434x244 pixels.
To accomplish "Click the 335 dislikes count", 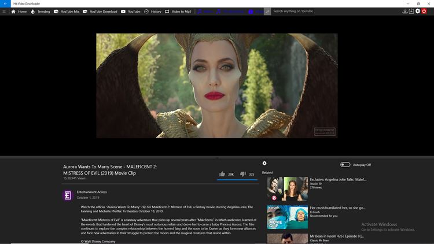I will pos(251,175).
